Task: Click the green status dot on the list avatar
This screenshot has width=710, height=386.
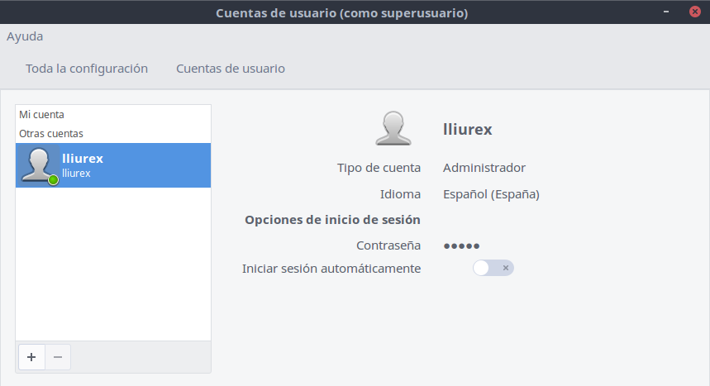Action: click(53, 179)
